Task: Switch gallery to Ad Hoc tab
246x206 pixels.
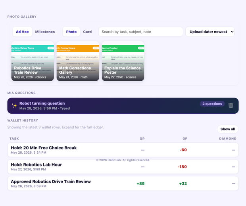Action: pos(22,32)
